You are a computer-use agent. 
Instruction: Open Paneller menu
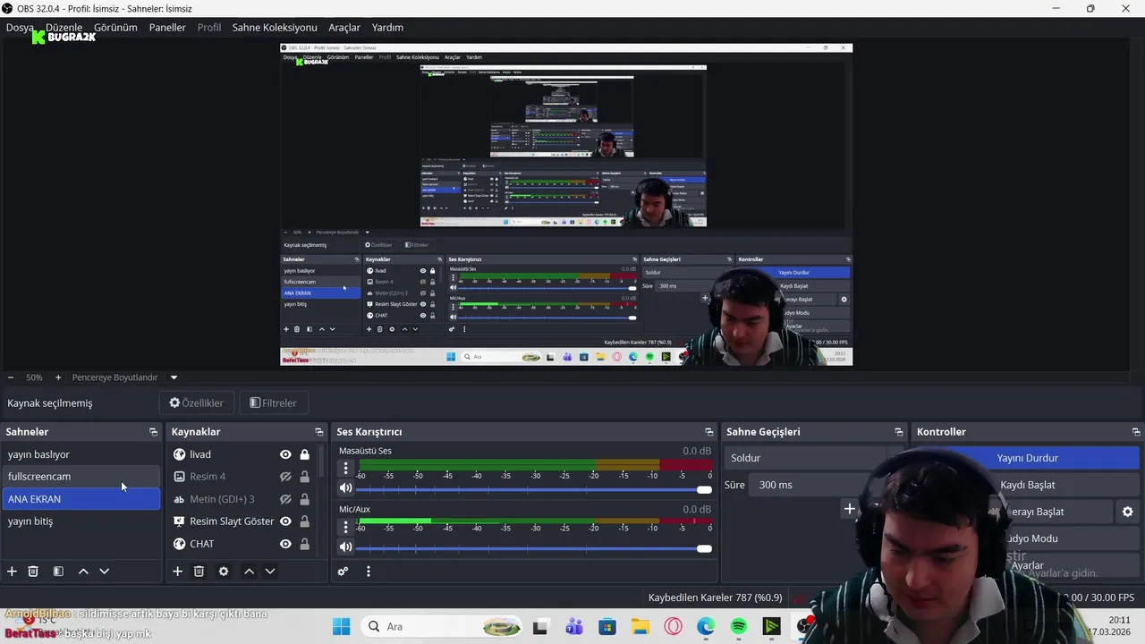click(167, 28)
